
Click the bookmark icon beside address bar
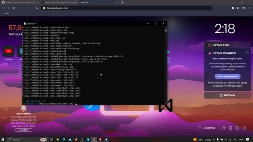(37, 8)
